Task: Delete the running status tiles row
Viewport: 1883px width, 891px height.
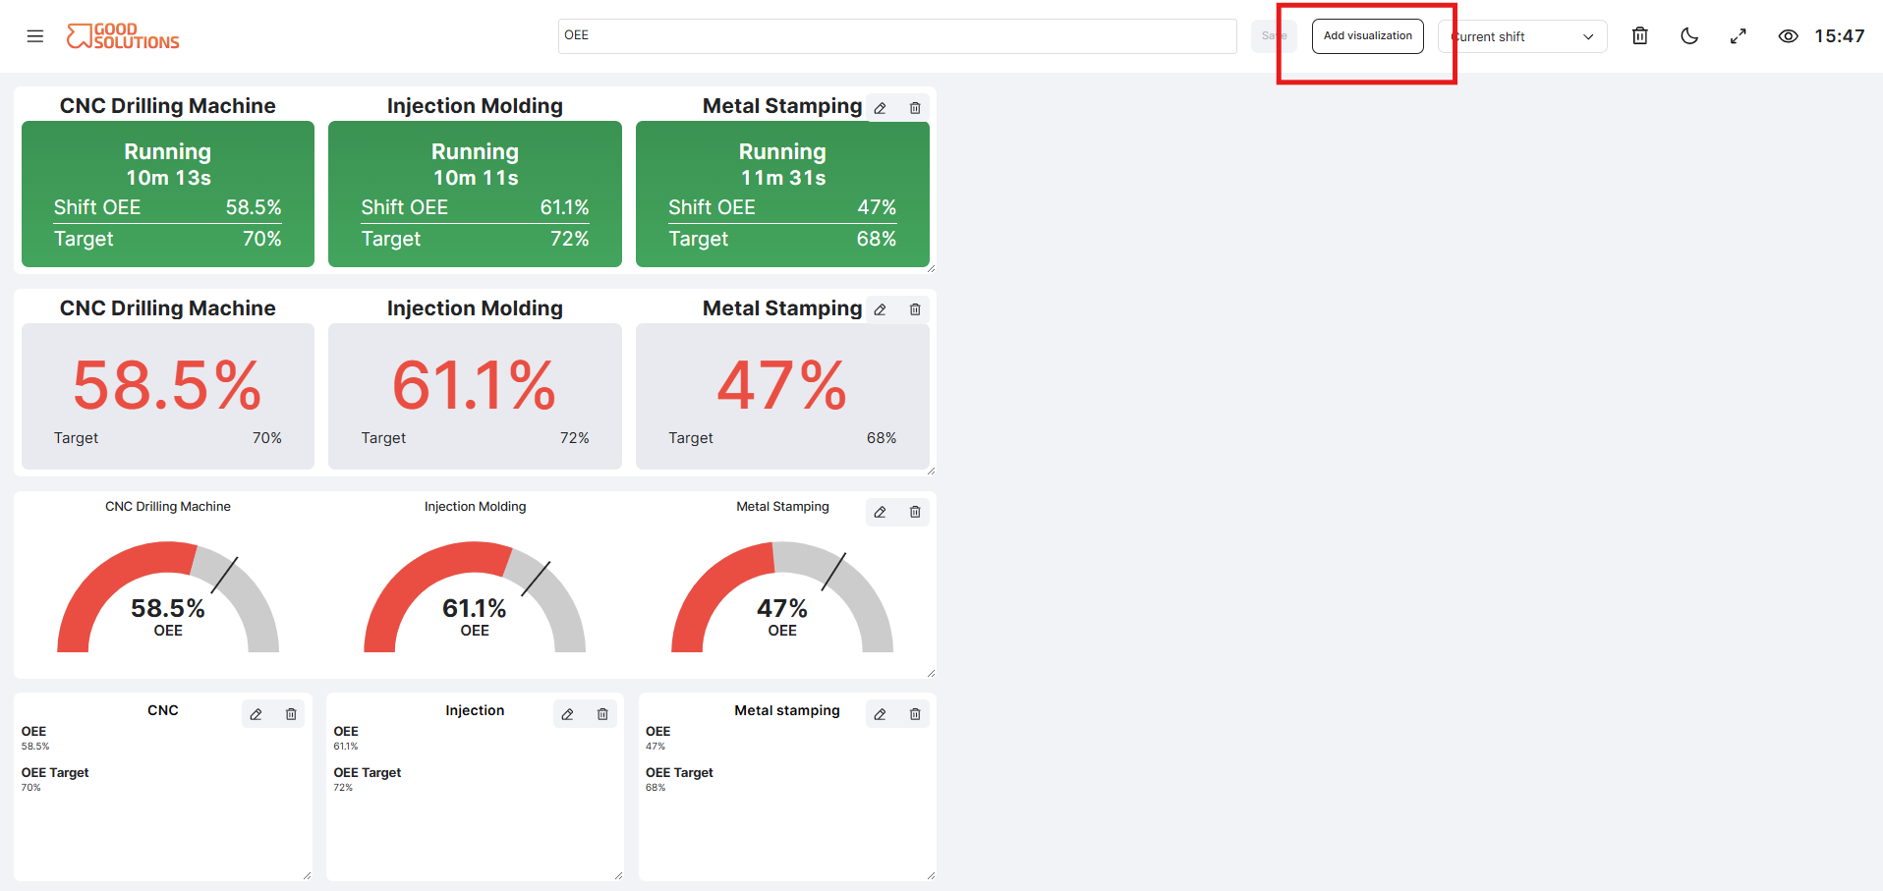Action: [x=915, y=108]
